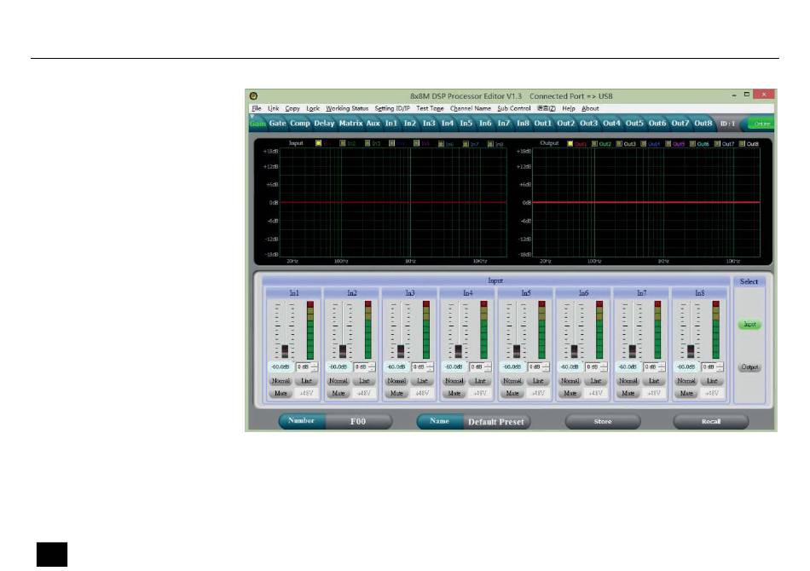Toggle the Normal phase button on In2
Screen dimensions: 810x571
(338, 381)
